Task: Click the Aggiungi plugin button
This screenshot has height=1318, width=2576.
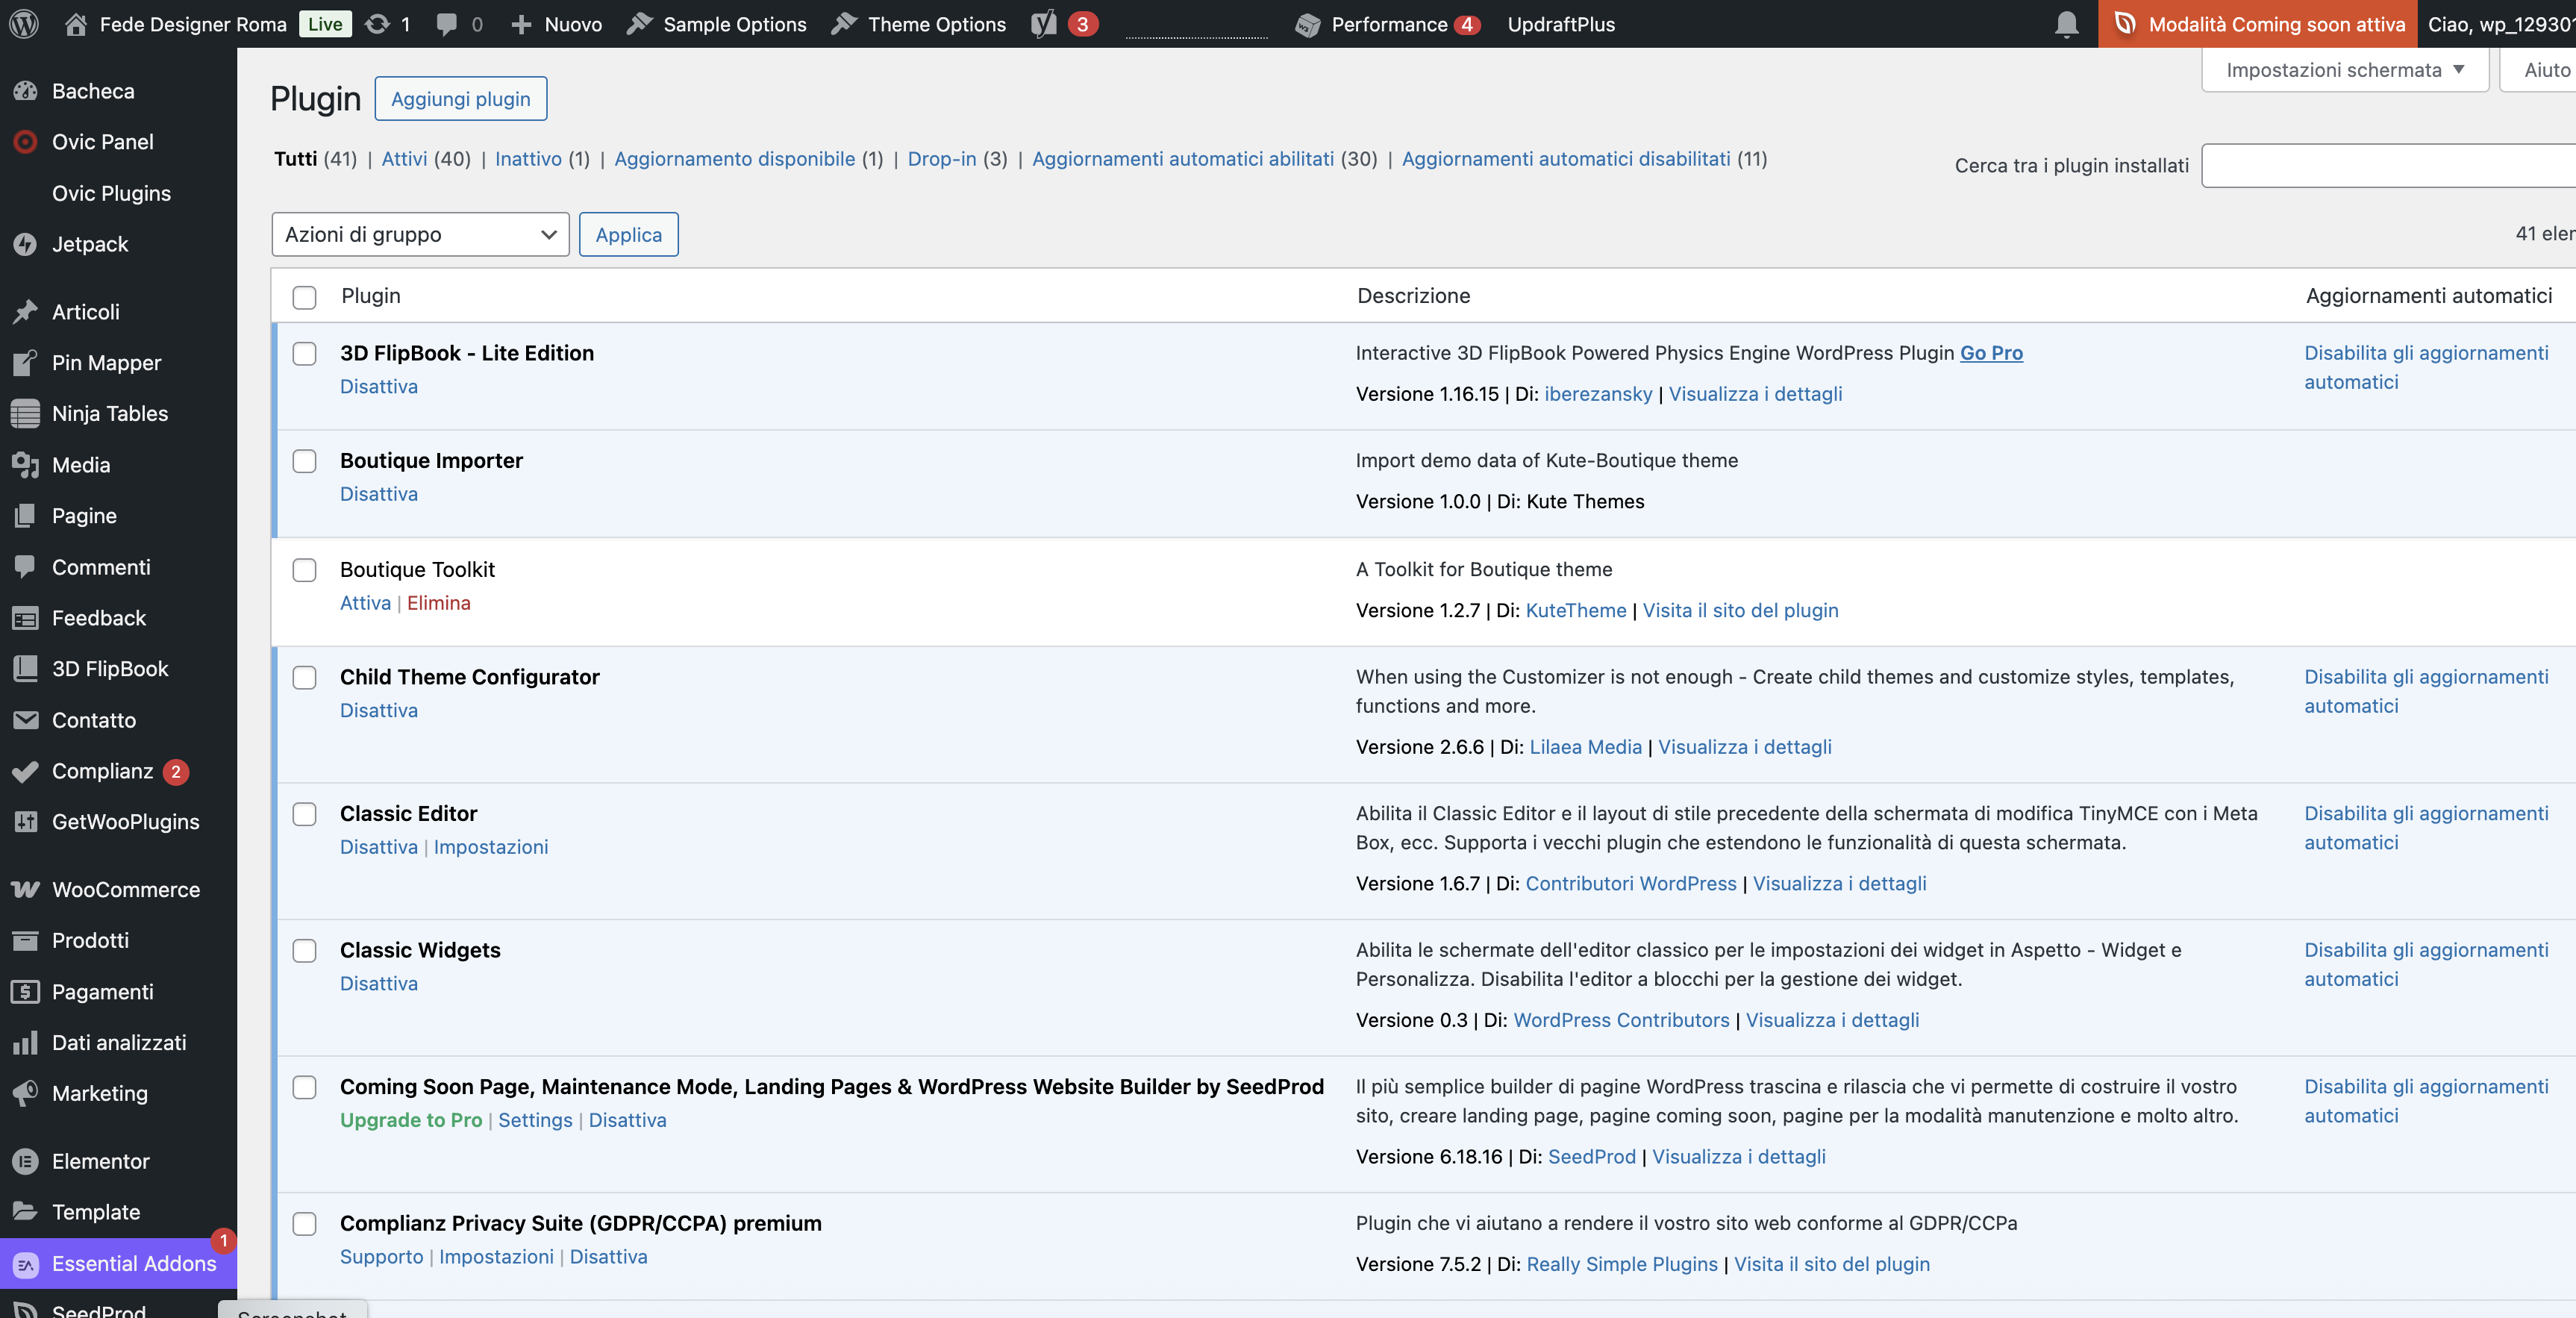Action: 461,99
